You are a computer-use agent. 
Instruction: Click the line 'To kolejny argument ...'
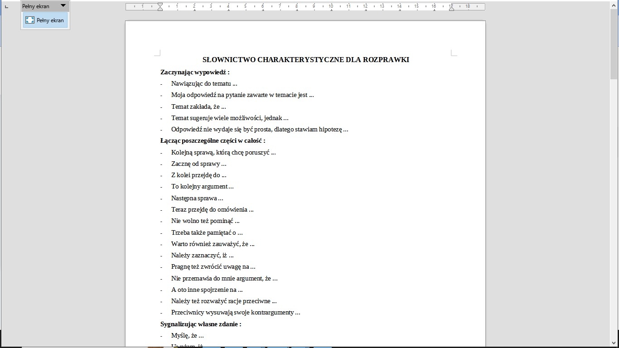[x=202, y=186]
